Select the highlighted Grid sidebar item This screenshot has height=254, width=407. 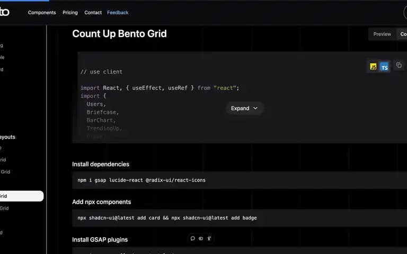click(x=21, y=196)
